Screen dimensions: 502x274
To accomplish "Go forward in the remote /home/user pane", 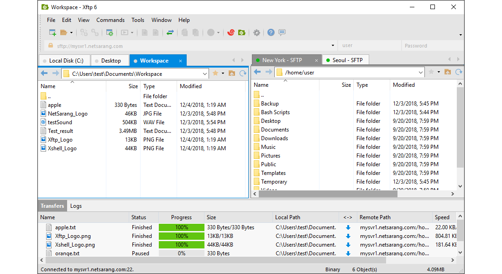I will pyautogui.click(x=269, y=72).
